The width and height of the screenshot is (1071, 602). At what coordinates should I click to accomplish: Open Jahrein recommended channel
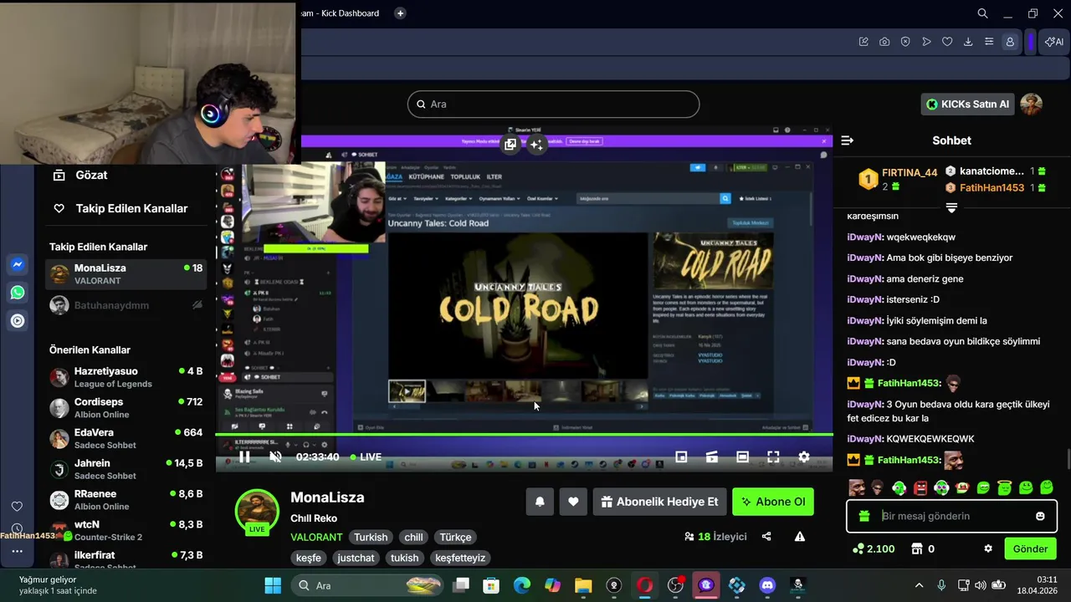tap(127, 469)
